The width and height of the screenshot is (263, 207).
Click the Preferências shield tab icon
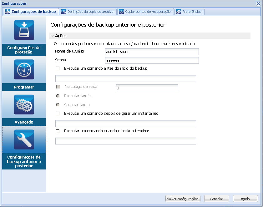click(178, 11)
